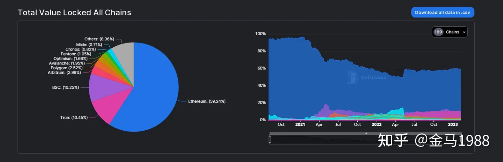Click the left handle of the time range slider

270,139
